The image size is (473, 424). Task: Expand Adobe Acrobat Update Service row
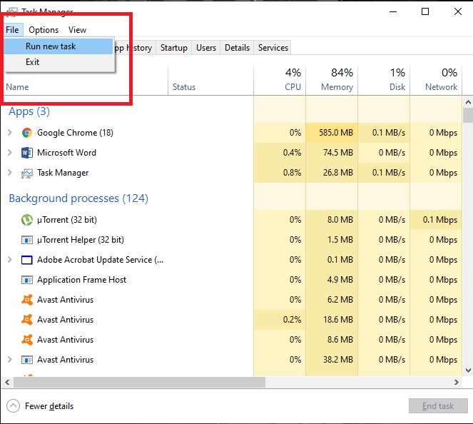coord(10,260)
